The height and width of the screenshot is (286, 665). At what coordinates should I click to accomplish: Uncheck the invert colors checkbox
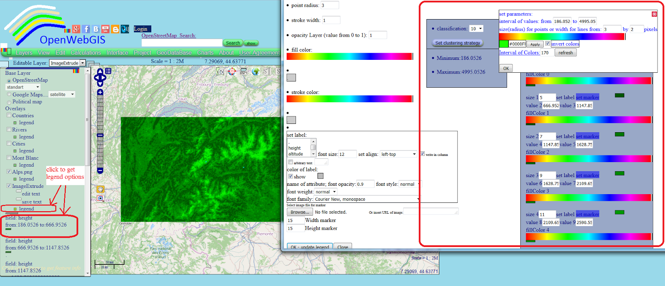[547, 43]
